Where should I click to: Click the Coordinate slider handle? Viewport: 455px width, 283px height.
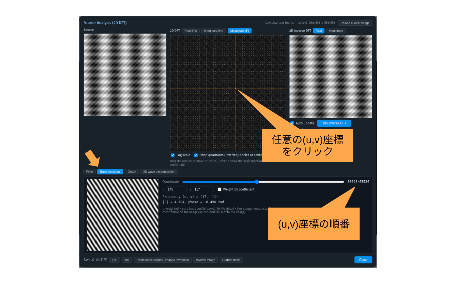(257, 182)
